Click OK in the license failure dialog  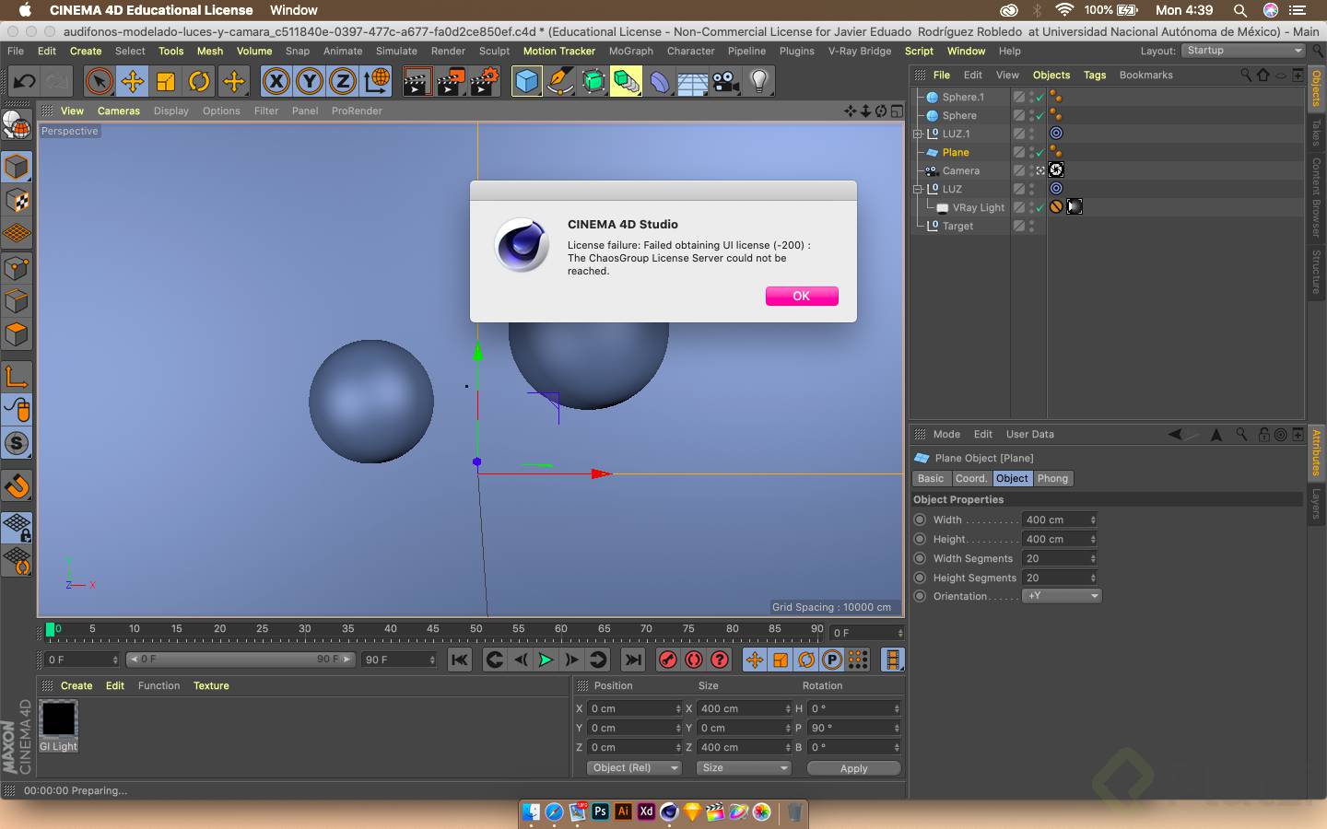802,296
